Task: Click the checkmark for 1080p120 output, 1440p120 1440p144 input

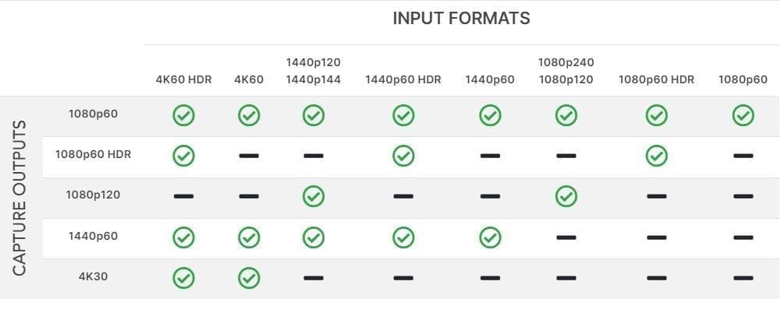Action: coord(314,196)
